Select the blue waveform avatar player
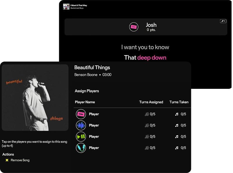Image resolution: width=233 pixels, height=173 pixels. click(x=81, y=125)
